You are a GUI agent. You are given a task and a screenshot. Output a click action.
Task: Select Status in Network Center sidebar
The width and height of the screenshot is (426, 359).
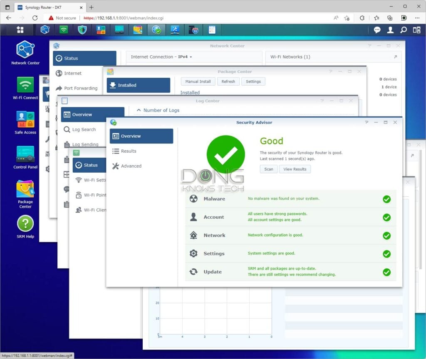click(x=84, y=58)
